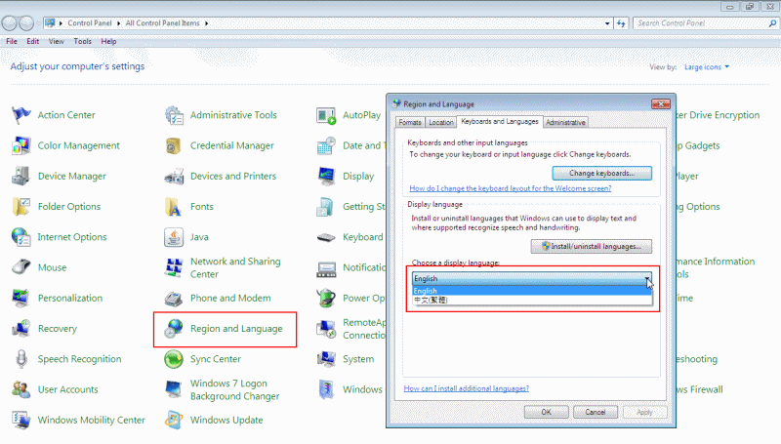Confirm dialog with OK button

547,412
